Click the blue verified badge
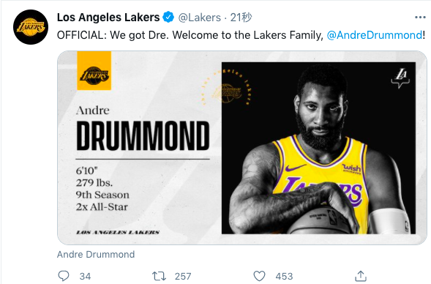The width and height of the screenshot is (431, 284). 168,18
